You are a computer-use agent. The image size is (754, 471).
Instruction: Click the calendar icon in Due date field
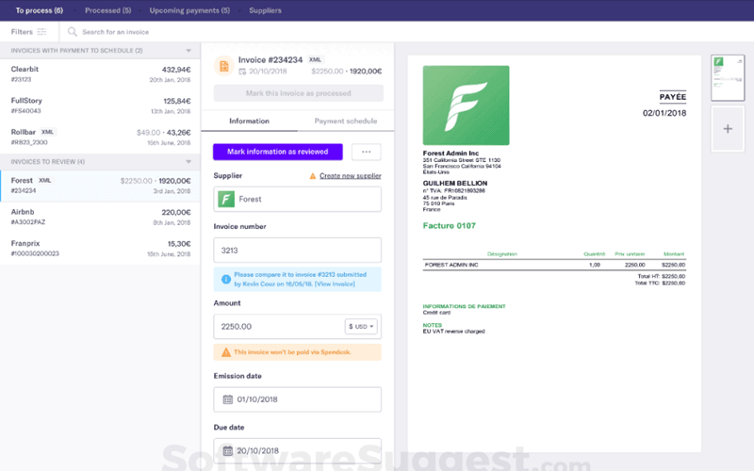(x=228, y=451)
